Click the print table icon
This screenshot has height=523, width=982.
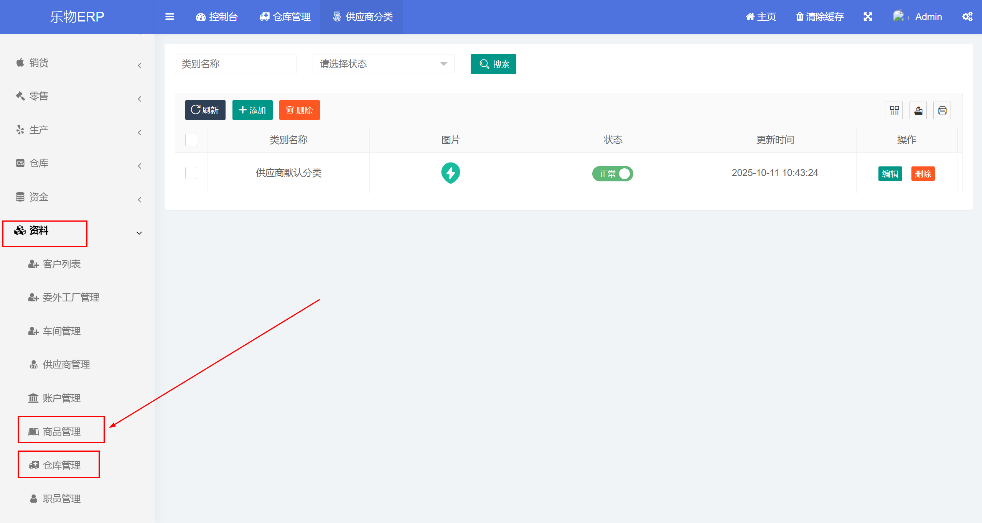point(942,110)
